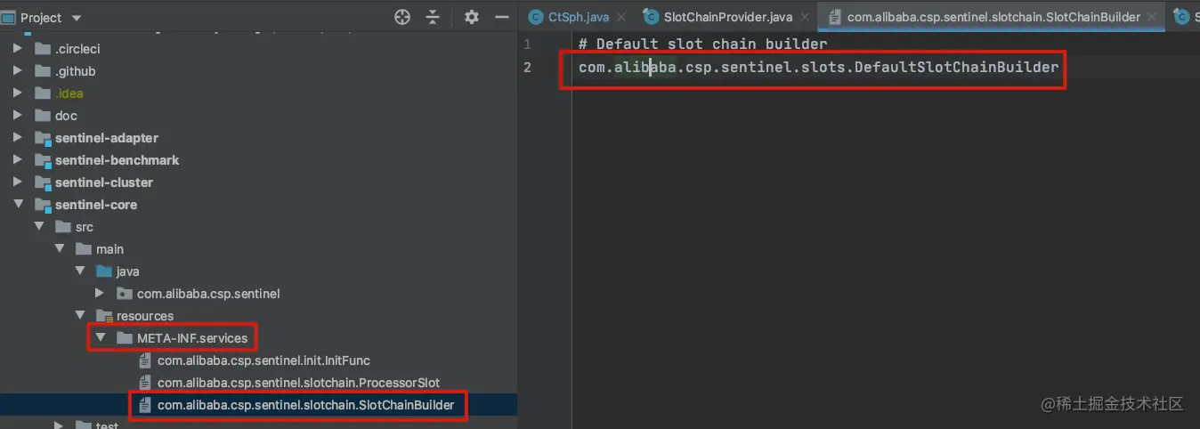Select the main folder label
The image size is (1200, 429).
click(109, 249)
